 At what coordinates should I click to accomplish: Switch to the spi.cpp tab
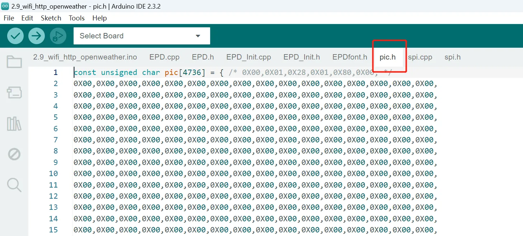click(420, 57)
